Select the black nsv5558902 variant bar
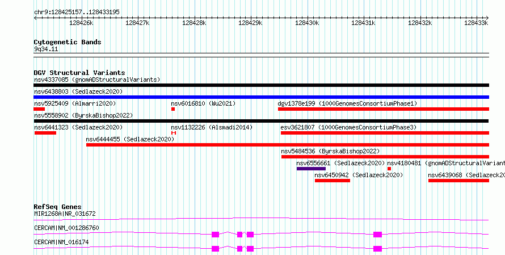505x255 pixels. click(261, 121)
